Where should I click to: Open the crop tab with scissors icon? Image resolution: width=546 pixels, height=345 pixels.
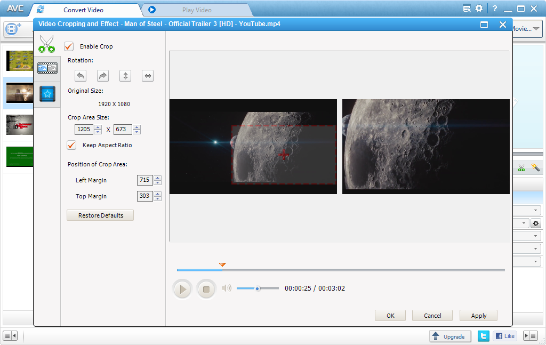(x=47, y=44)
